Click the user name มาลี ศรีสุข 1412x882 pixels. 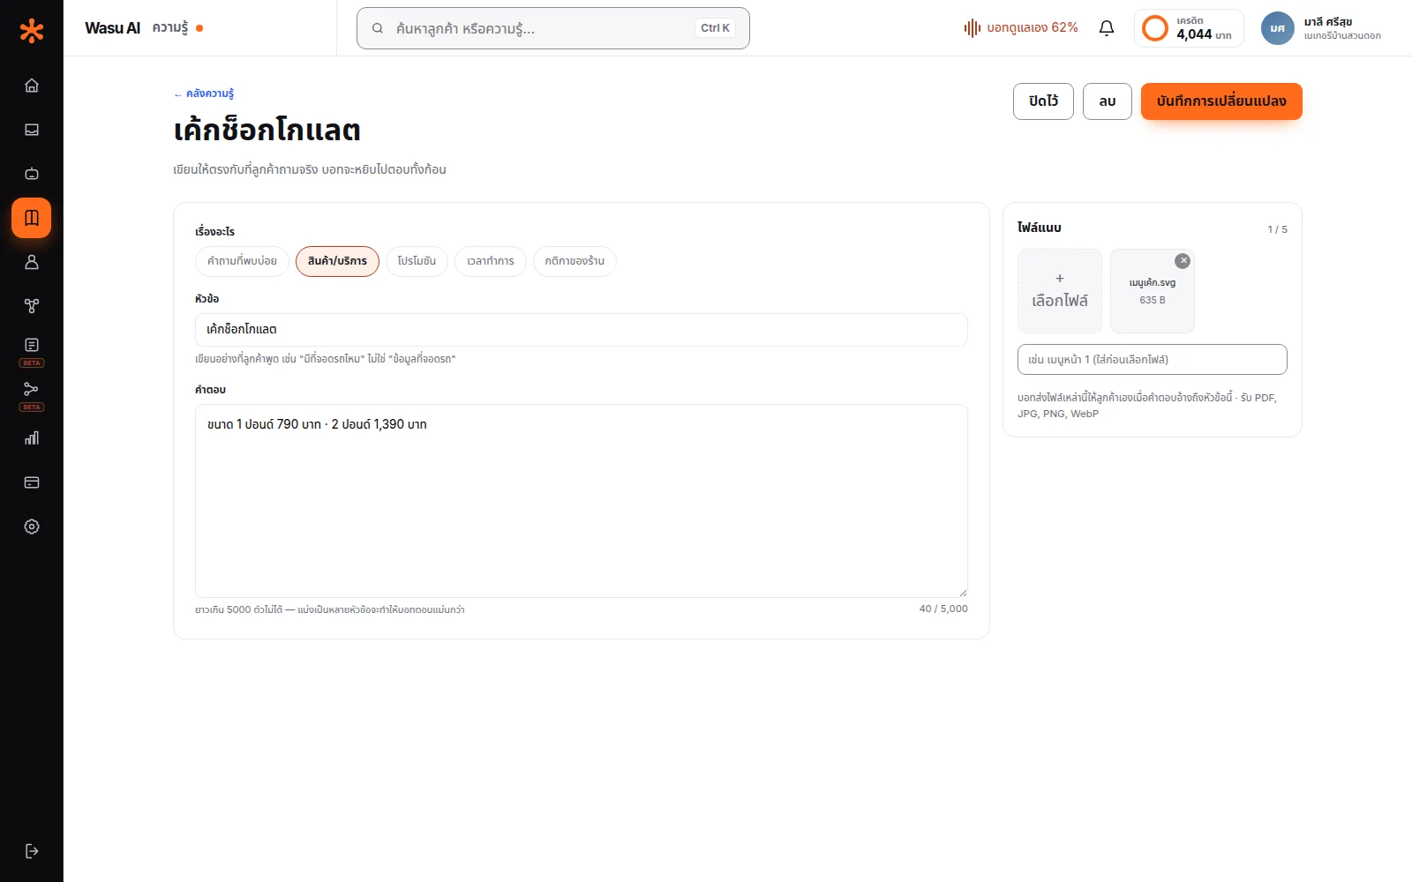point(1328,22)
